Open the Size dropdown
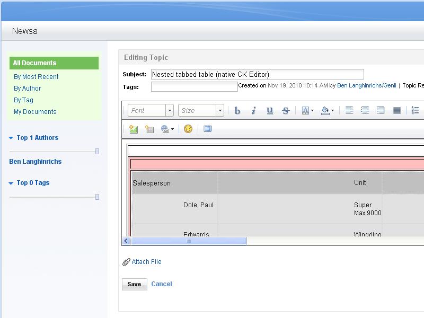This screenshot has height=318, width=424. pyautogui.click(x=201, y=111)
